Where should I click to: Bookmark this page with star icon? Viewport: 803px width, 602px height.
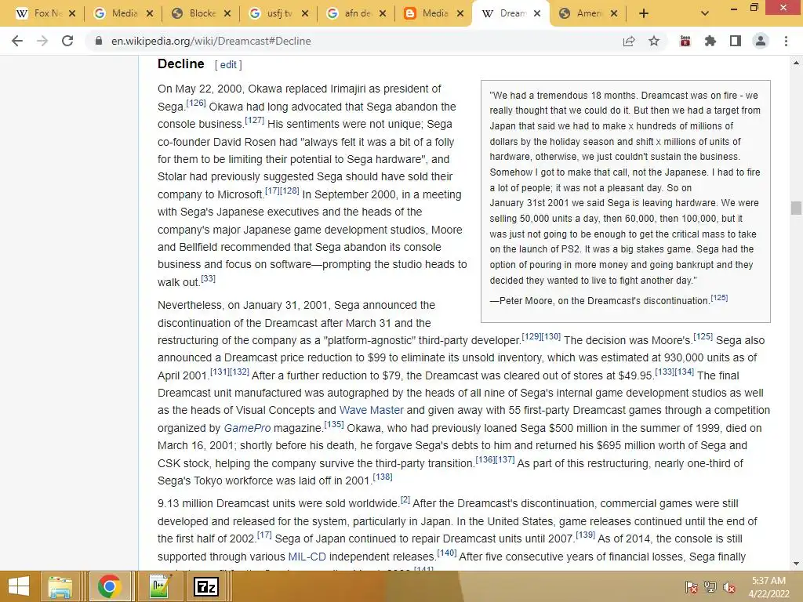pos(654,41)
